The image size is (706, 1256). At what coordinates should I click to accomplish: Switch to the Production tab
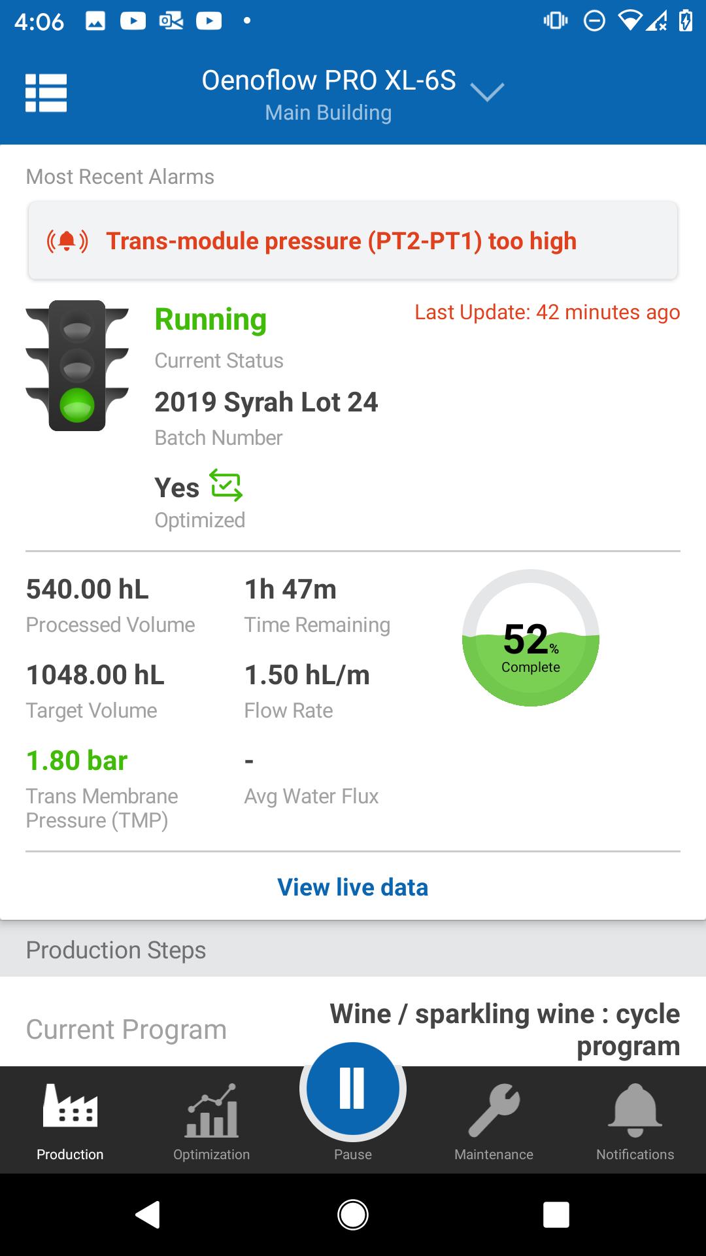coord(70,1121)
